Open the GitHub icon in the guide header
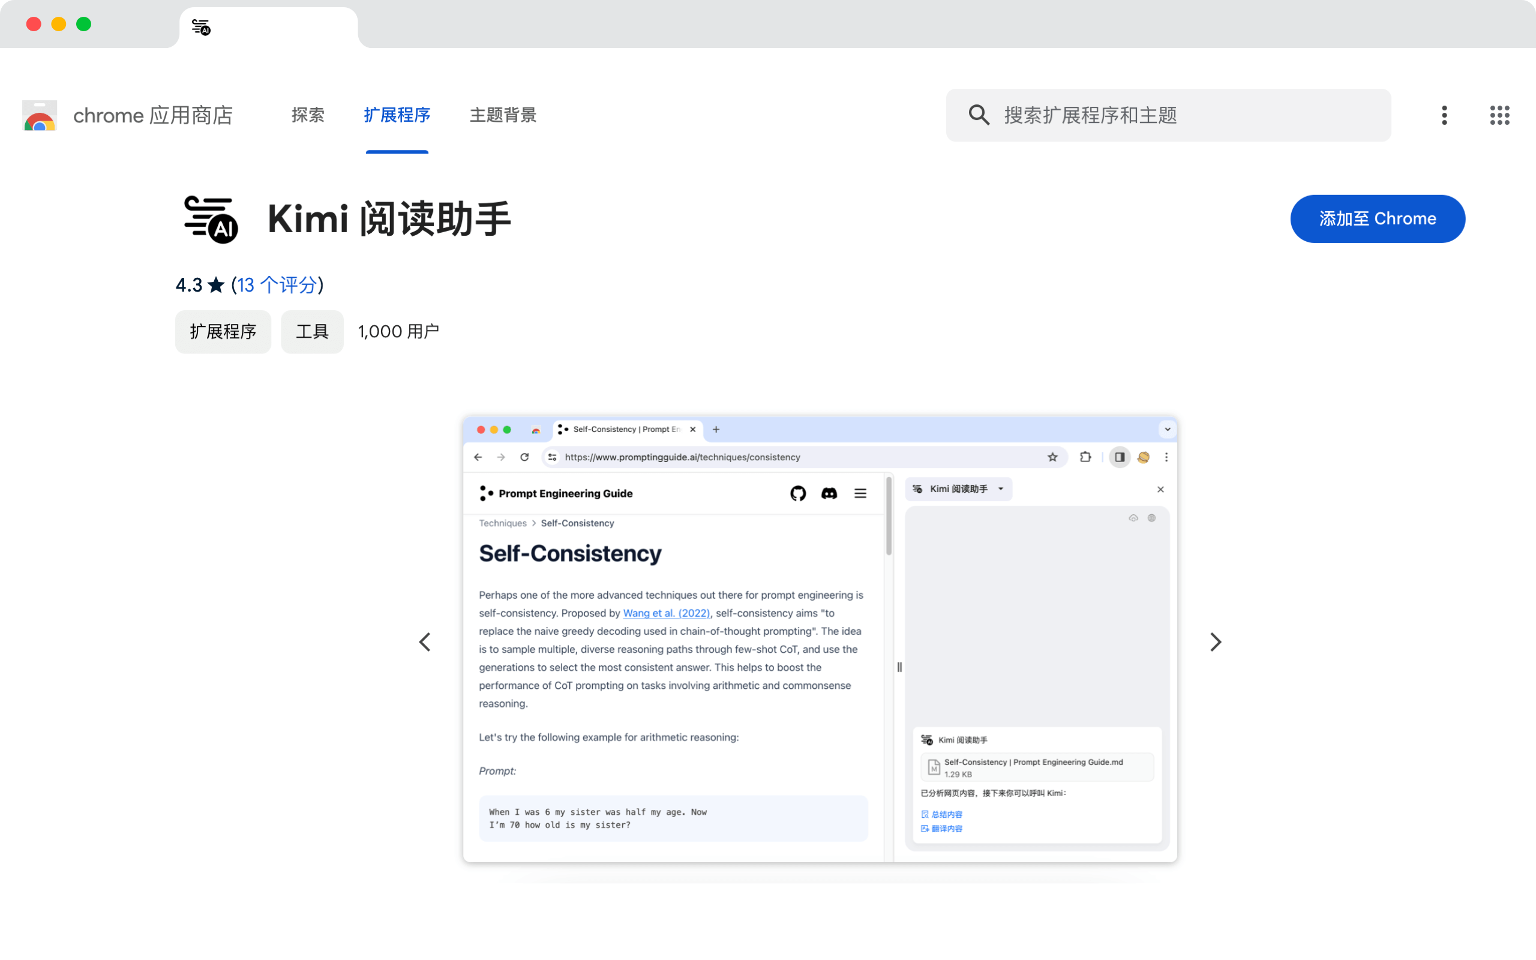 (798, 493)
